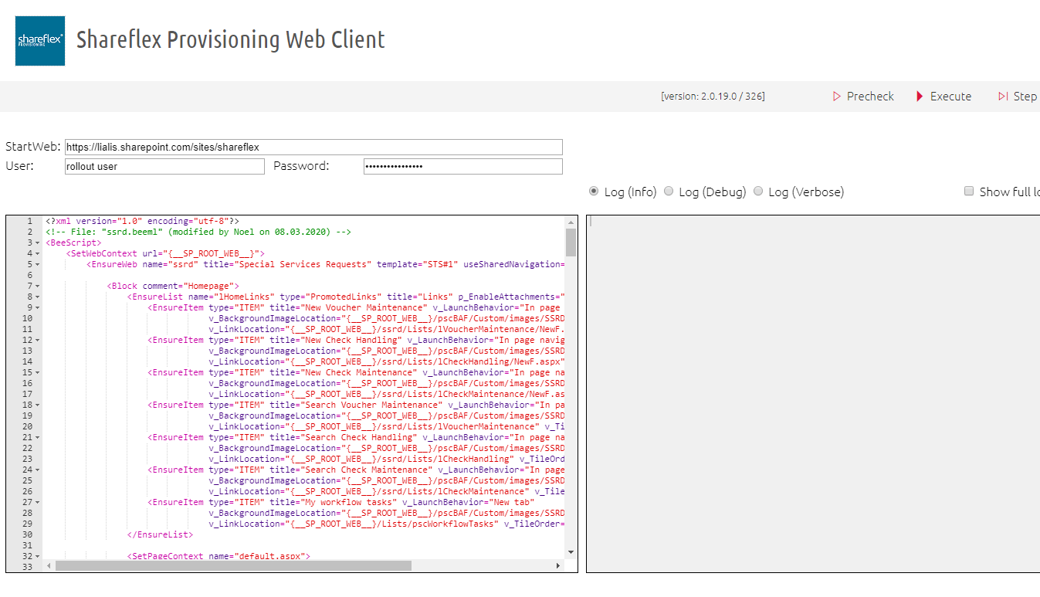Viewport: 1040px width, 597px height.
Task: Click into the StartWeb URL field
Action: [x=313, y=147]
